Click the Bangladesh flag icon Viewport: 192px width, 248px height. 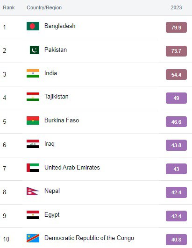pos(33,26)
